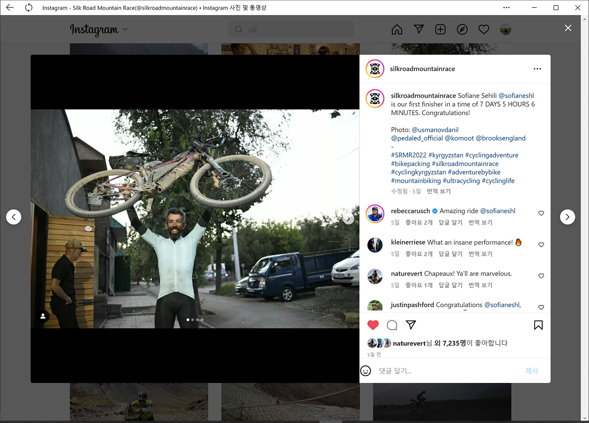This screenshot has height=423, width=589.
Task: View likes on rebeccarusch's comment
Action: (419, 222)
